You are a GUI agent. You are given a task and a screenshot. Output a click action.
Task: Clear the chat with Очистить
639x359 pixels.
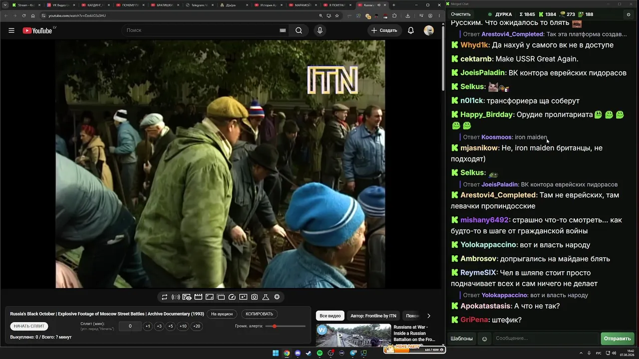[461, 14]
